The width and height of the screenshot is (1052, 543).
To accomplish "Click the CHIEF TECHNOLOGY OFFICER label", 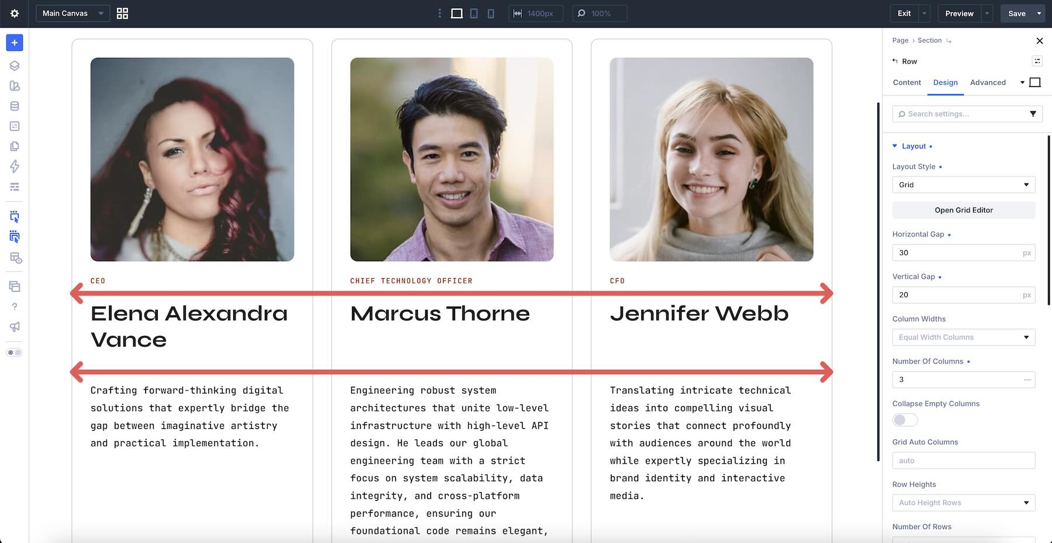I will [411, 281].
